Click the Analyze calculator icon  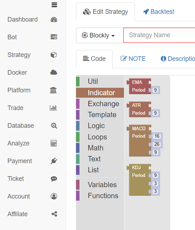54,143
